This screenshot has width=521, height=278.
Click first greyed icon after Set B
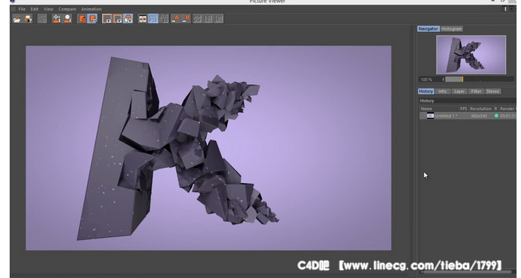pyautogui.click(x=197, y=19)
